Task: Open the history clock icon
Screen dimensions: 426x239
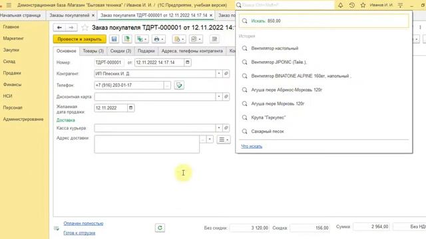Action: 352,5
